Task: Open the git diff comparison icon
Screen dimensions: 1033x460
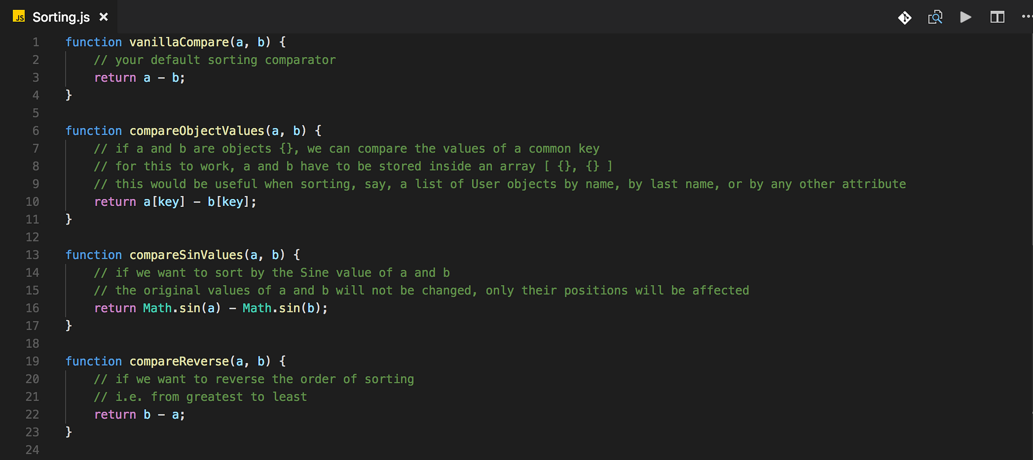Action: (905, 17)
